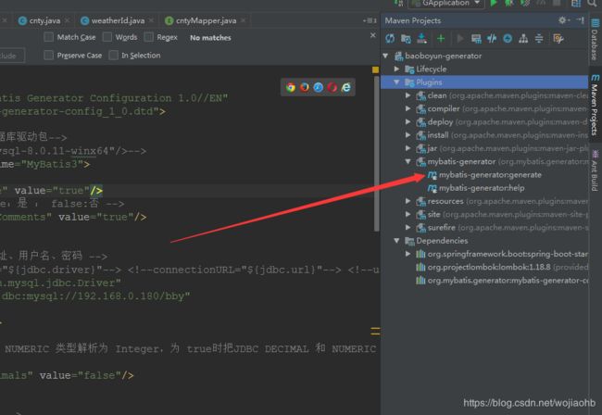This screenshot has width=602, height=415.
Task: Open Maven Settings wrench icon
Action: click(x=558, y=38)
